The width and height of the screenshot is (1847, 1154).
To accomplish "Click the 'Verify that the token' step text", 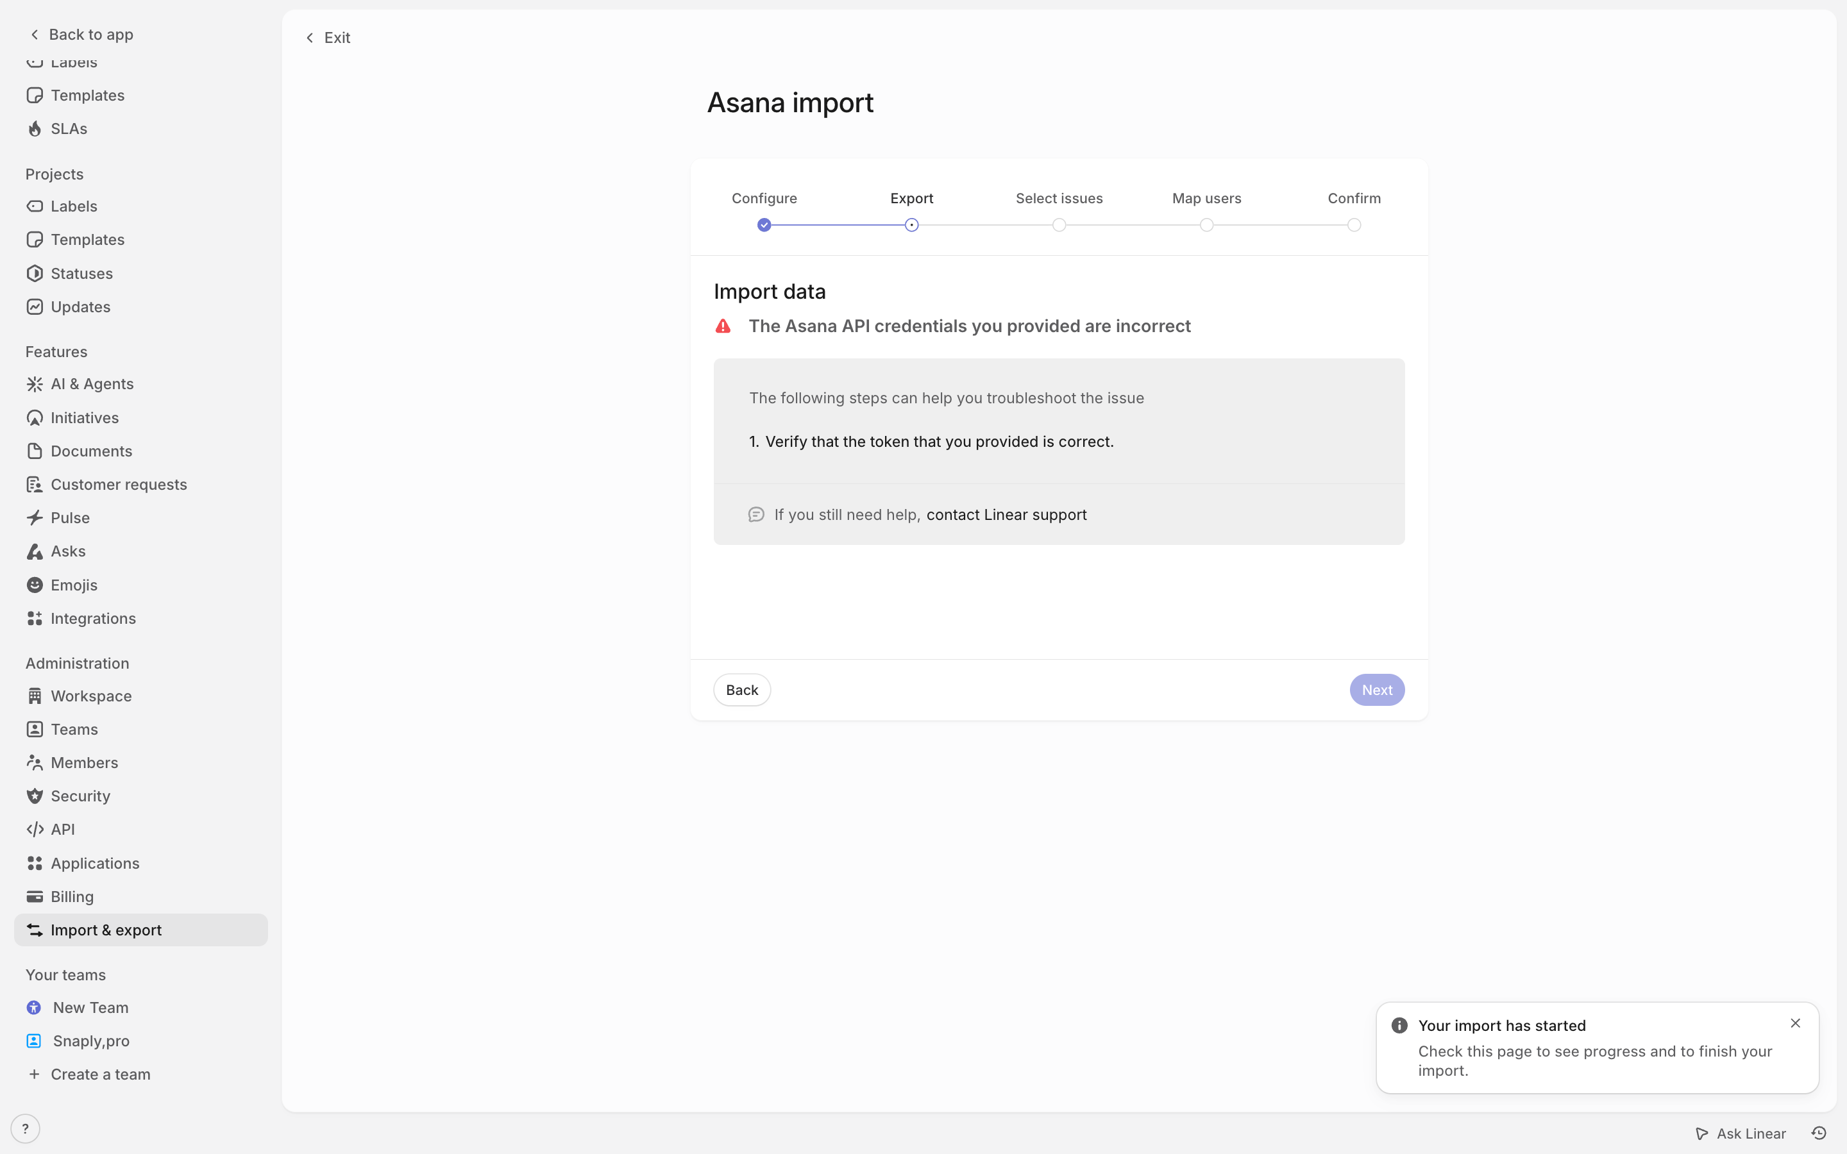I will [x=939, y=442].
